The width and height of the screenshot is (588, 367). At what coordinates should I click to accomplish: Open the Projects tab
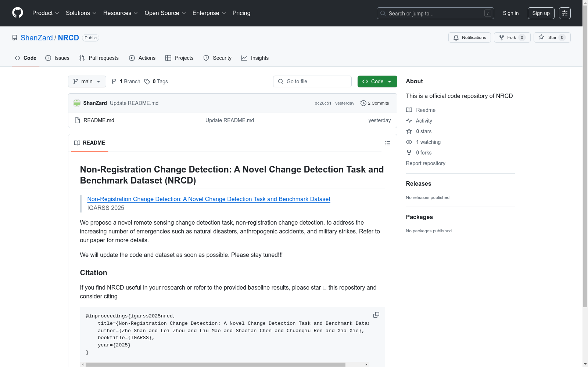[x=179, y=58]
